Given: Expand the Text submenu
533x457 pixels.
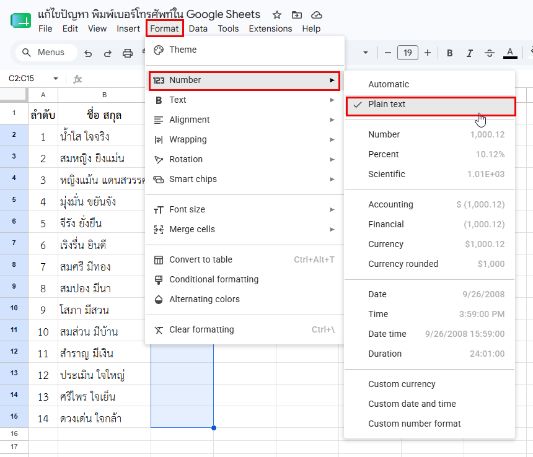Looking at the screenshot, I should 244,100.
